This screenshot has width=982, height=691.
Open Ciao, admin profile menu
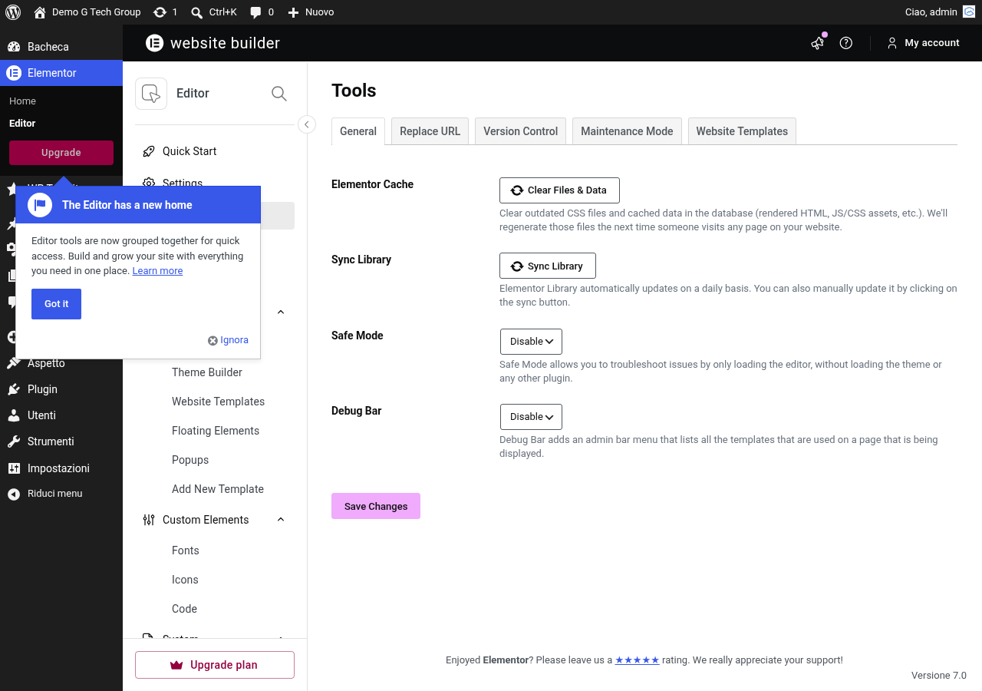[940, 12]
